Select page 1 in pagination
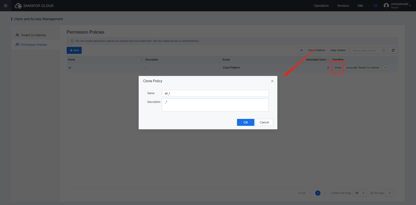 318,193
